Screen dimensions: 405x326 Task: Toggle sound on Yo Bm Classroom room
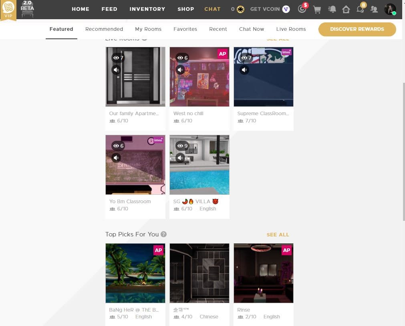116,158
